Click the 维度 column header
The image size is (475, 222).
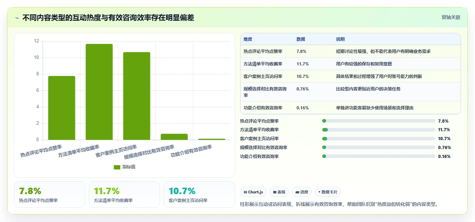tap(248, 39)
